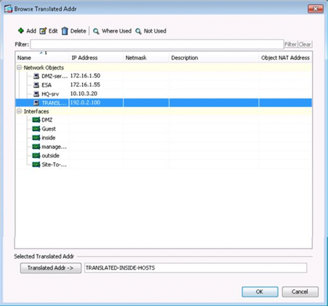
Task: Select the HQ-srv network object row
Action: [x=51, y=94]
